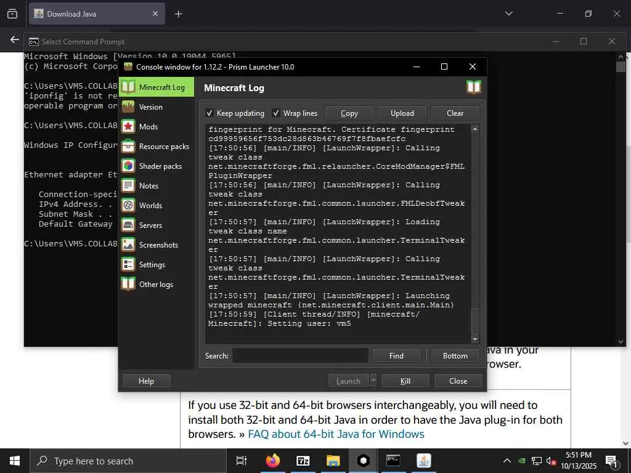This screenshot has height=473, width=631.
Task: Click the Prism Launcher console title icon
Action: coord(128,67)
